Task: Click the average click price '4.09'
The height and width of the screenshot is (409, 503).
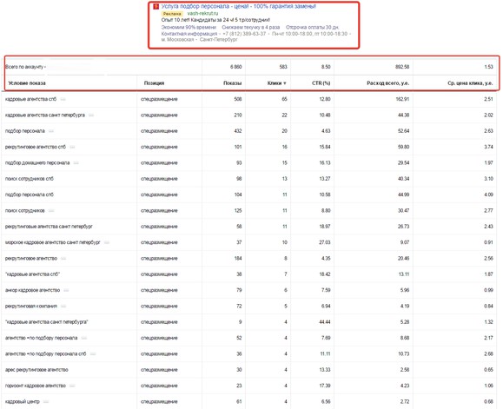Action: [488, 195]
